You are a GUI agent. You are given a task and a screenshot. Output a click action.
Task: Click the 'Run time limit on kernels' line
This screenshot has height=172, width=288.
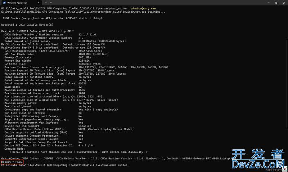click(43, 113)
